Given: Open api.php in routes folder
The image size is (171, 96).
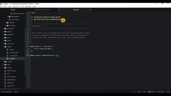Looking at the screenshot, I should point(12,50).
